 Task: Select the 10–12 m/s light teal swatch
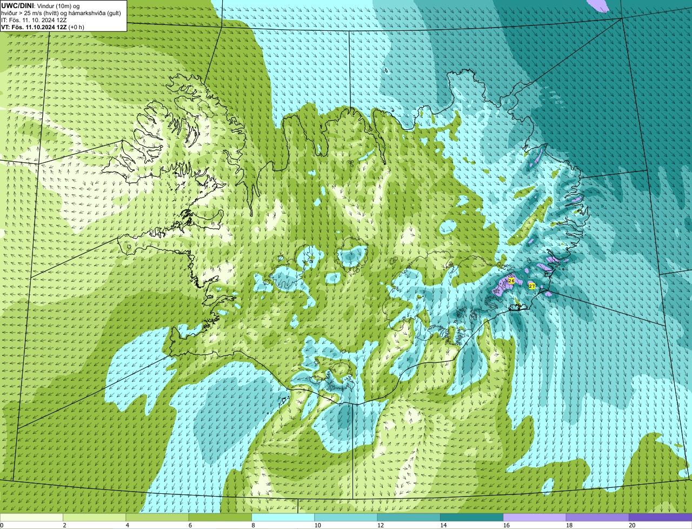coord(346,517)
